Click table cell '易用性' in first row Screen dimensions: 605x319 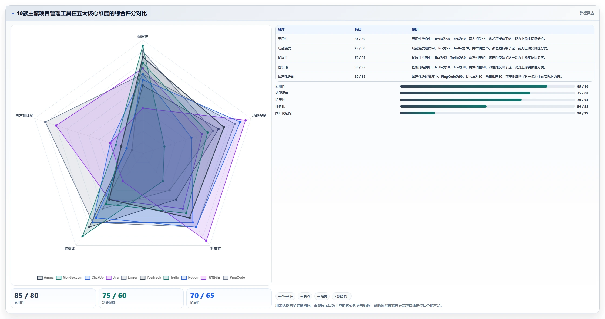click(283, 39)
